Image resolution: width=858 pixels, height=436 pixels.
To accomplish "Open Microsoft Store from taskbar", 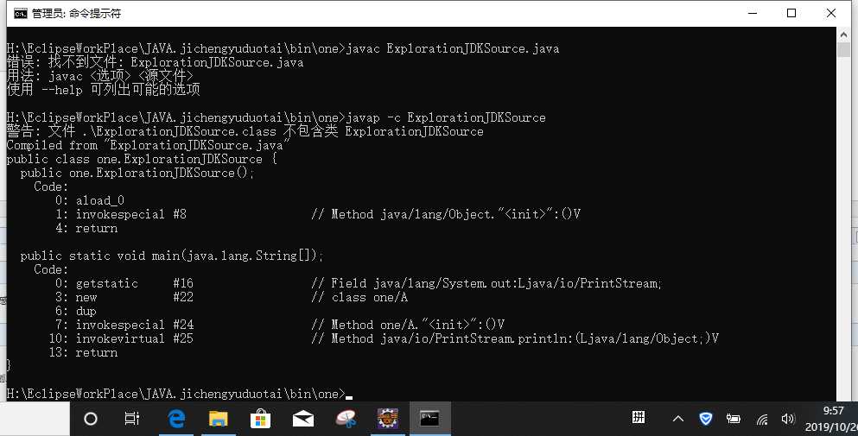I will tap(260, 419).
